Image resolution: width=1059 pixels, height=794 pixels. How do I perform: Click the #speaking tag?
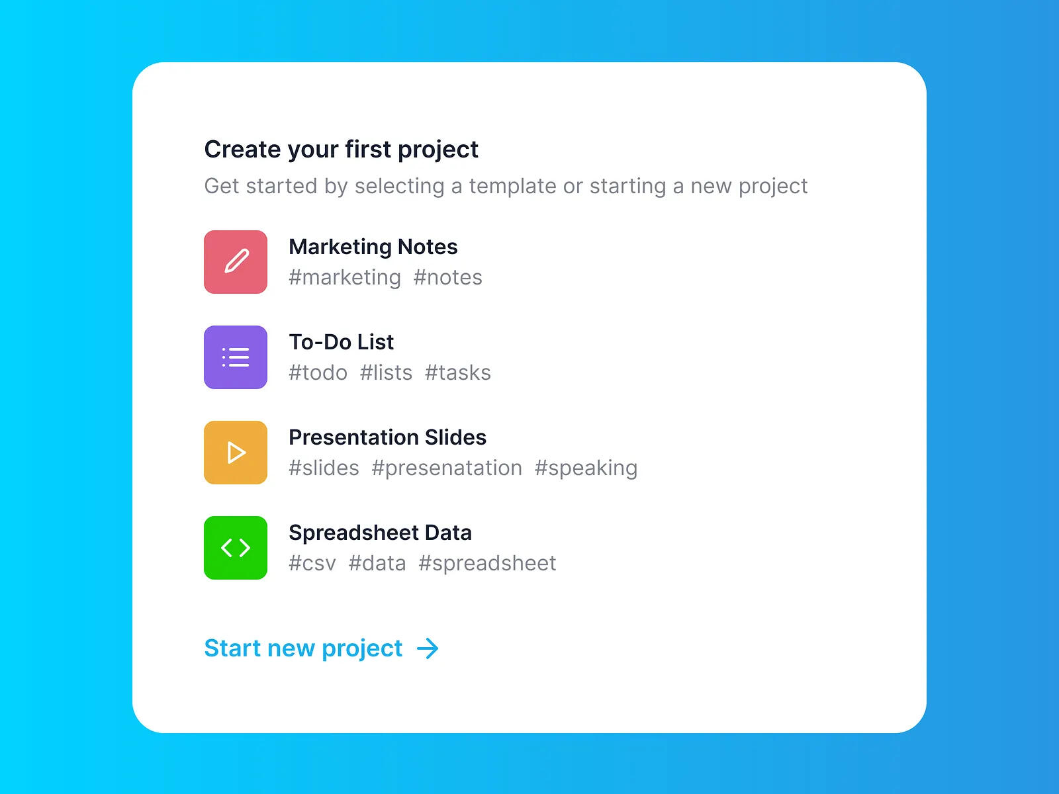[586, 468]
